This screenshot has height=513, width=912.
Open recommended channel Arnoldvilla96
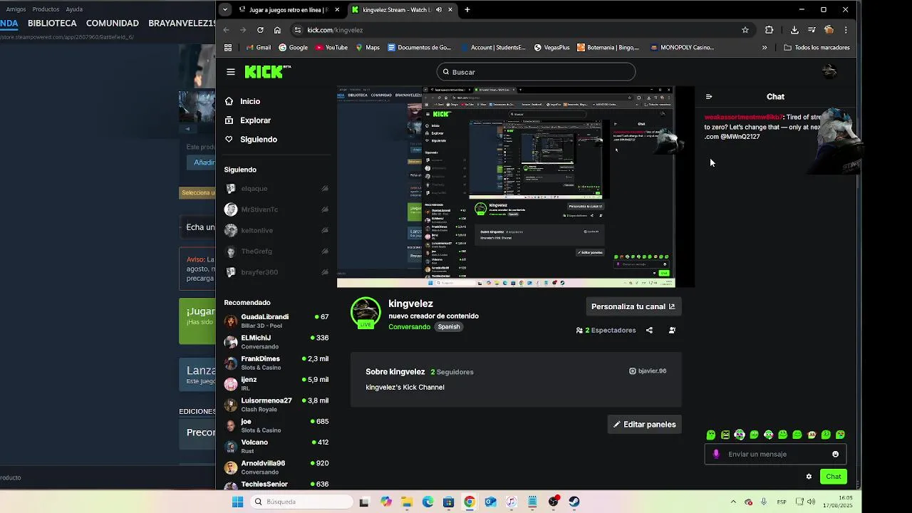(276, 467)
